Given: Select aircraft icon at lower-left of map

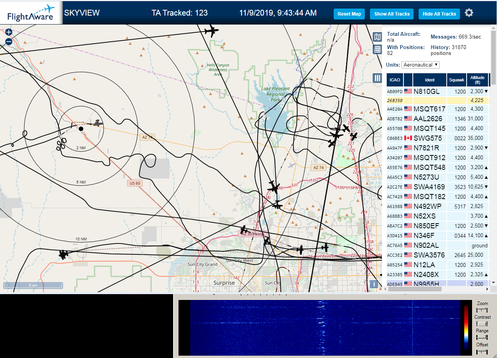Looking at the screenshot, I should point(63,255).
